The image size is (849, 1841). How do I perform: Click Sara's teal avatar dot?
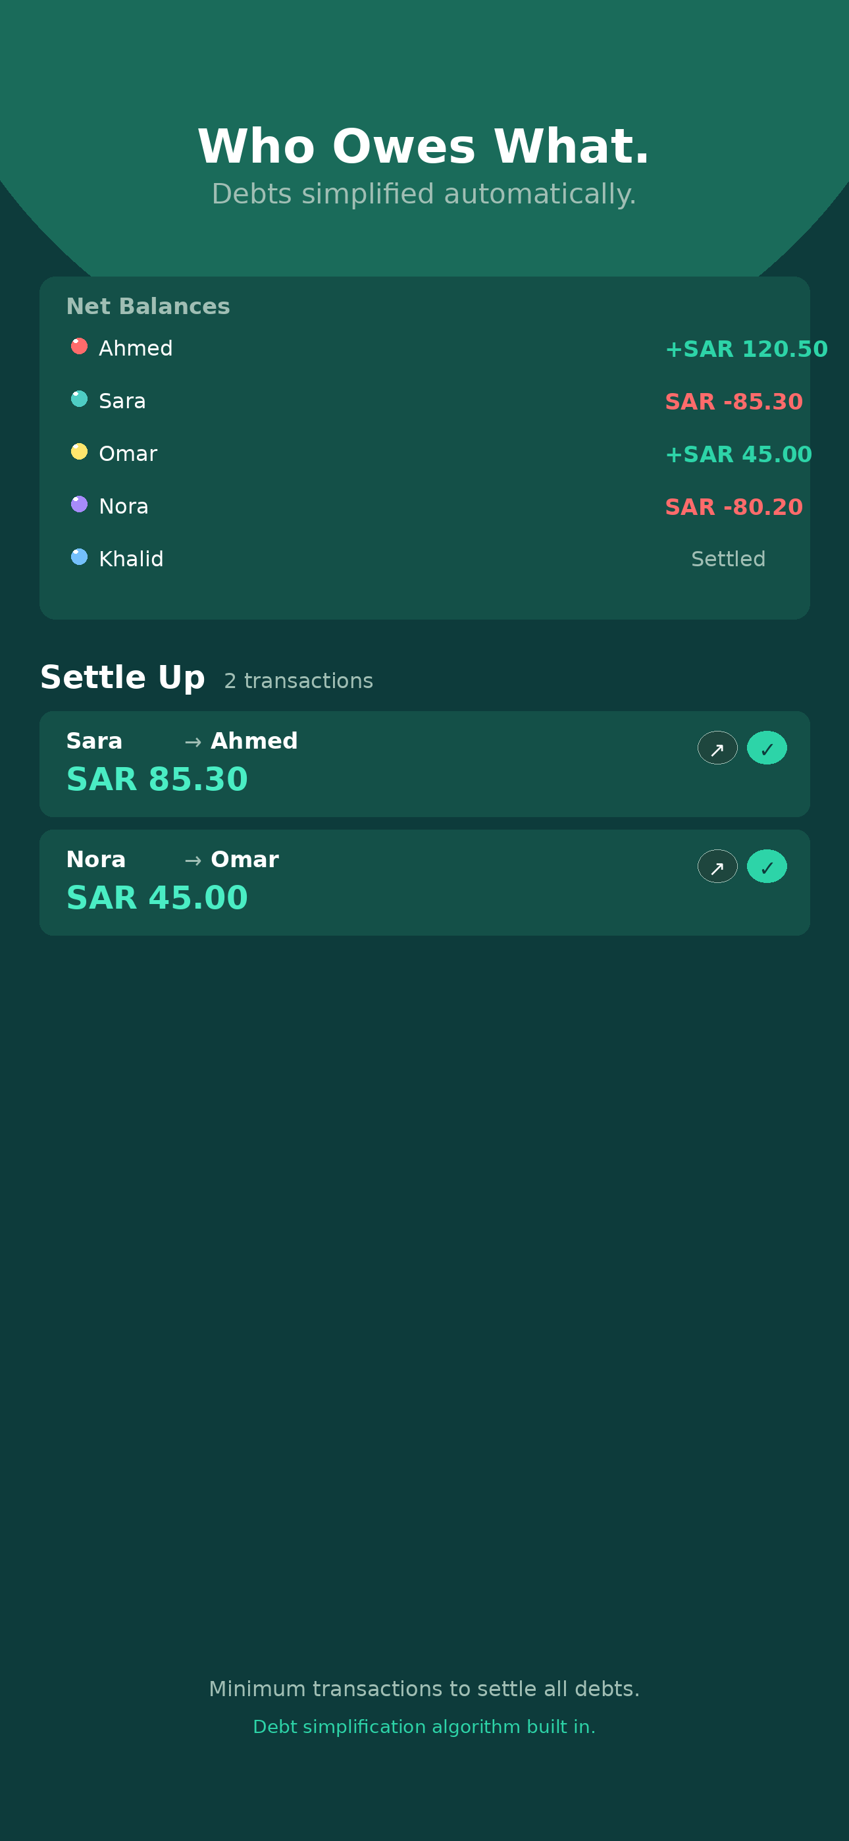pos(80,400)
